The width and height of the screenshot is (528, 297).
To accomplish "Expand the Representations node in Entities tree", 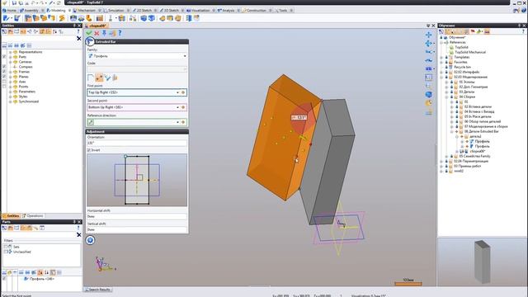I will tap(11, 52).
